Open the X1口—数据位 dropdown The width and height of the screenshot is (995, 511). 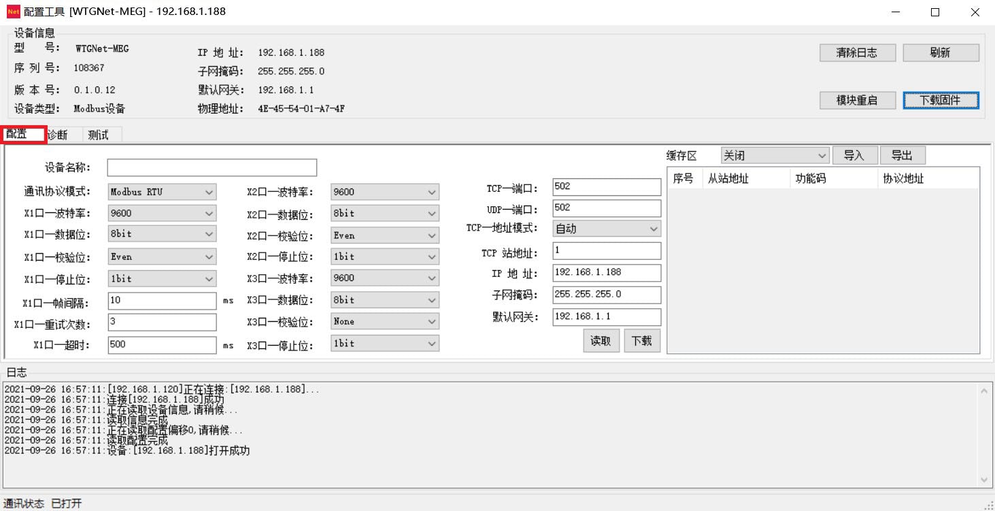(x=162, y=233)
